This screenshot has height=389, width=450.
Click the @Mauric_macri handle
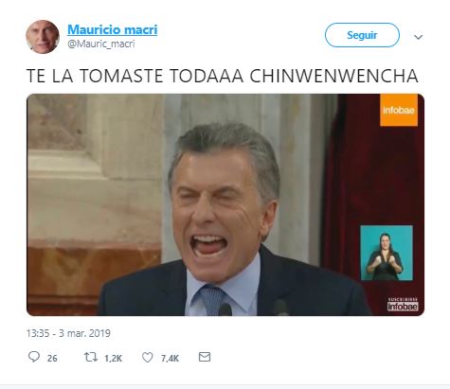101,44
